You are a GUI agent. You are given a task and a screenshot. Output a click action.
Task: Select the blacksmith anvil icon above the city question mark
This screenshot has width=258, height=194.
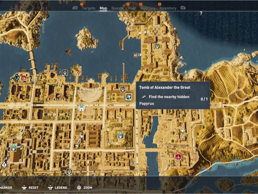tap(81, 135)
